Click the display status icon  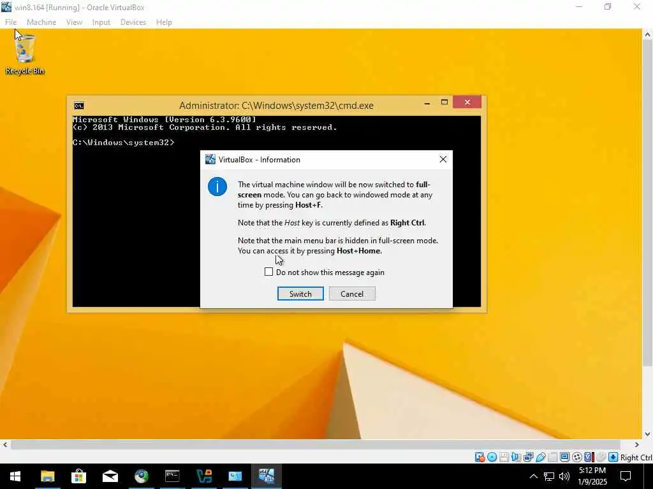565,457
